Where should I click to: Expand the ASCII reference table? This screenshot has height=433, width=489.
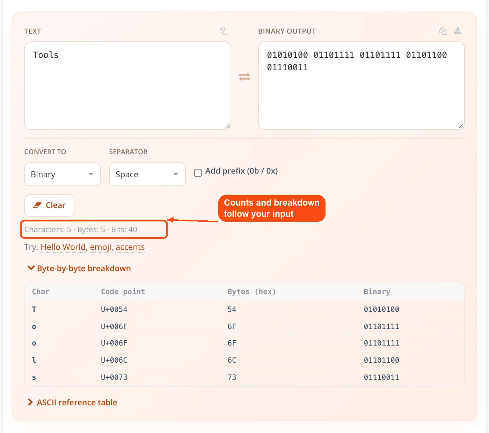[72, 403]
